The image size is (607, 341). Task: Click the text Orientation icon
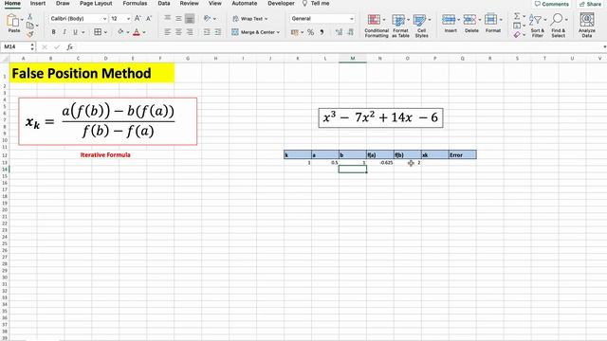208,18
